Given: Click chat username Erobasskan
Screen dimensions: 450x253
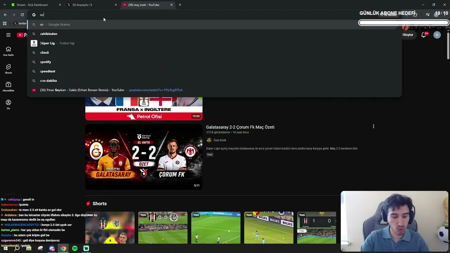Looking at the screenshot, I should 9,210.
